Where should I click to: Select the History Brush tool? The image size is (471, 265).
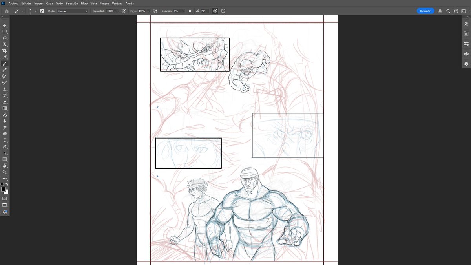click(x=5, y=95)
